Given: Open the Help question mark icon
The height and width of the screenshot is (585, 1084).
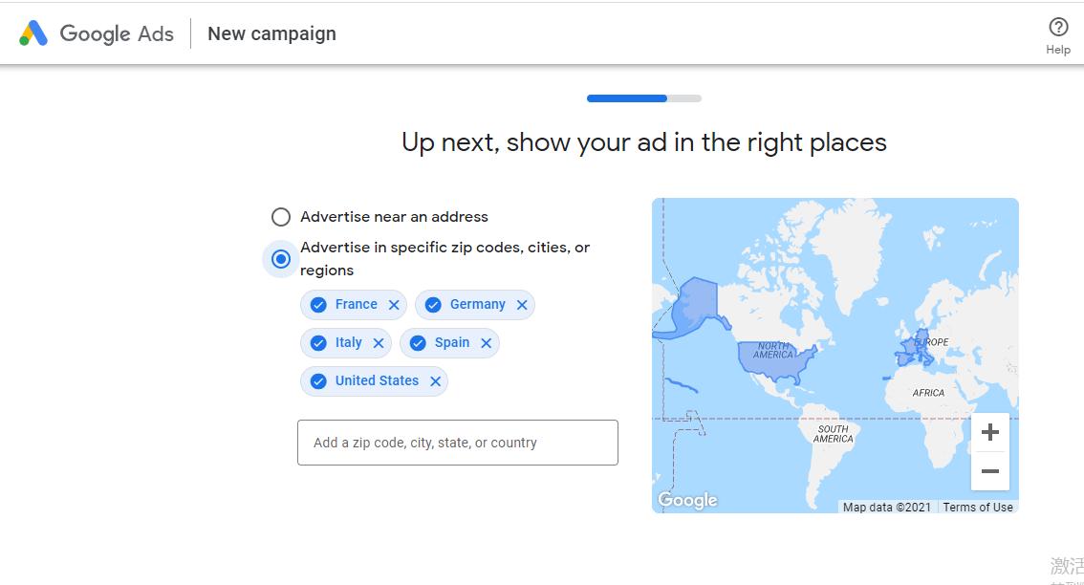Looking at the screenshot, I should [x=1057, y=27].
